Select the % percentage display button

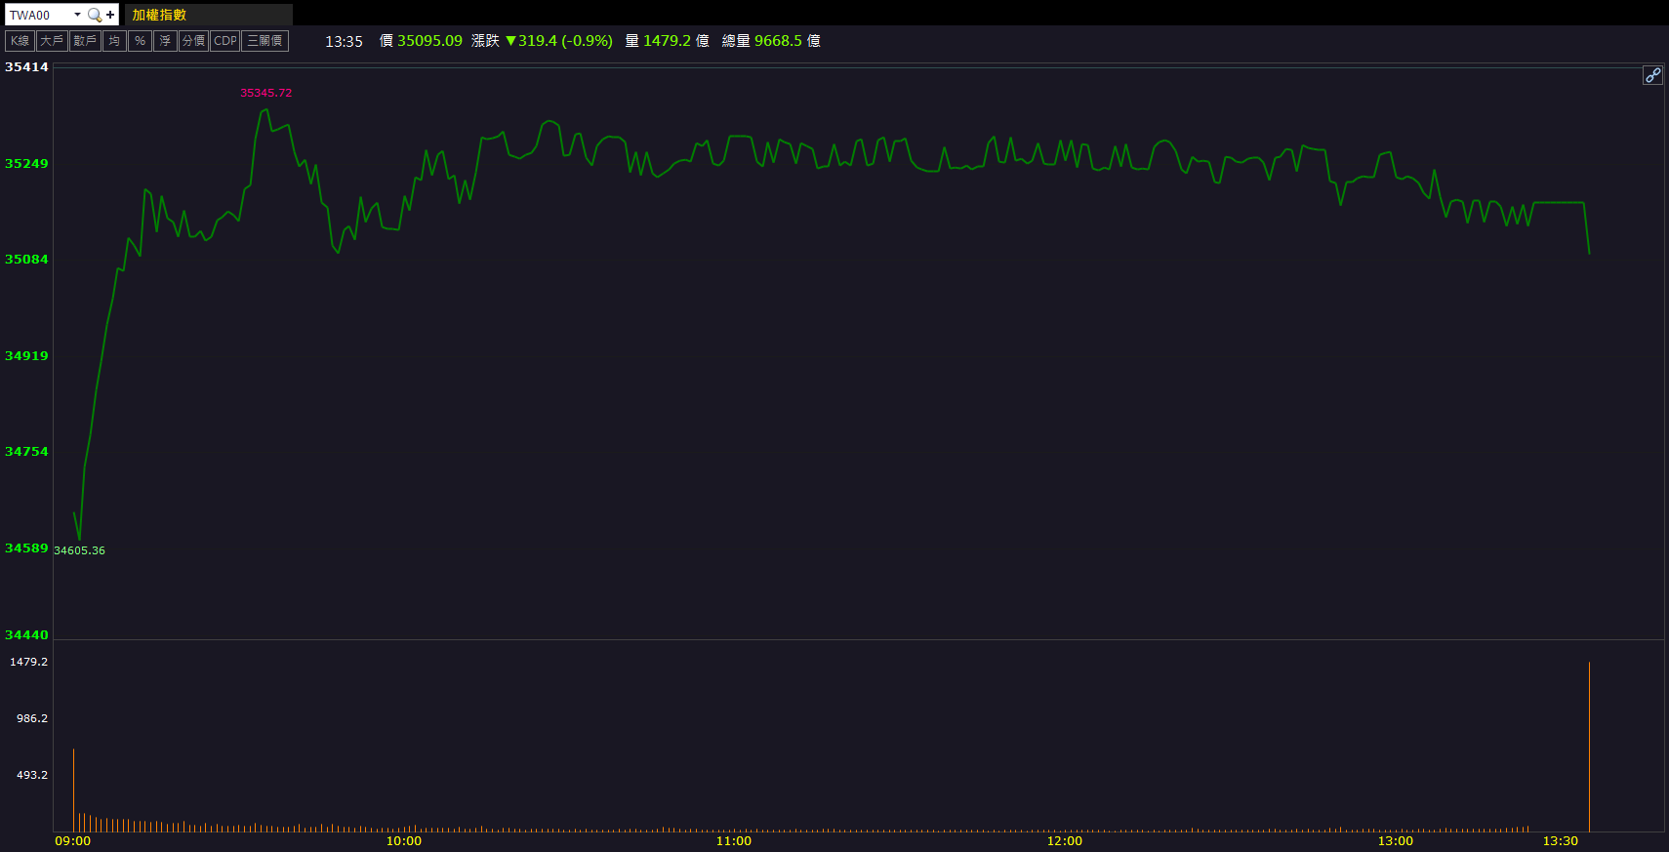(x=140, y=41)
